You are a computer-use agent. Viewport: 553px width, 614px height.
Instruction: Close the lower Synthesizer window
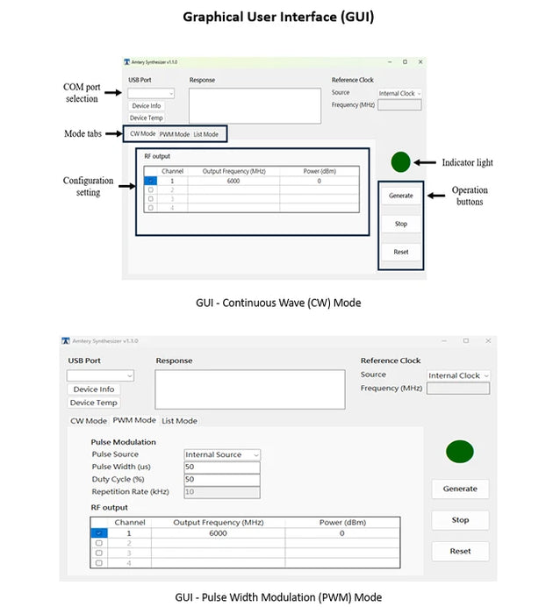coord(488,340)
